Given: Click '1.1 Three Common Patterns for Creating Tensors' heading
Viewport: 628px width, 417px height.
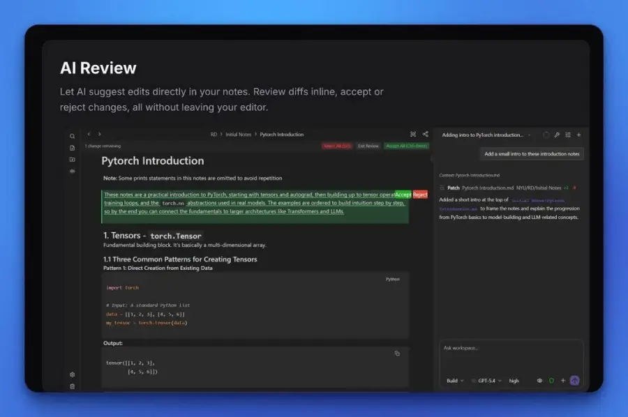Looking at the screenshot, I should click(180, 259).
